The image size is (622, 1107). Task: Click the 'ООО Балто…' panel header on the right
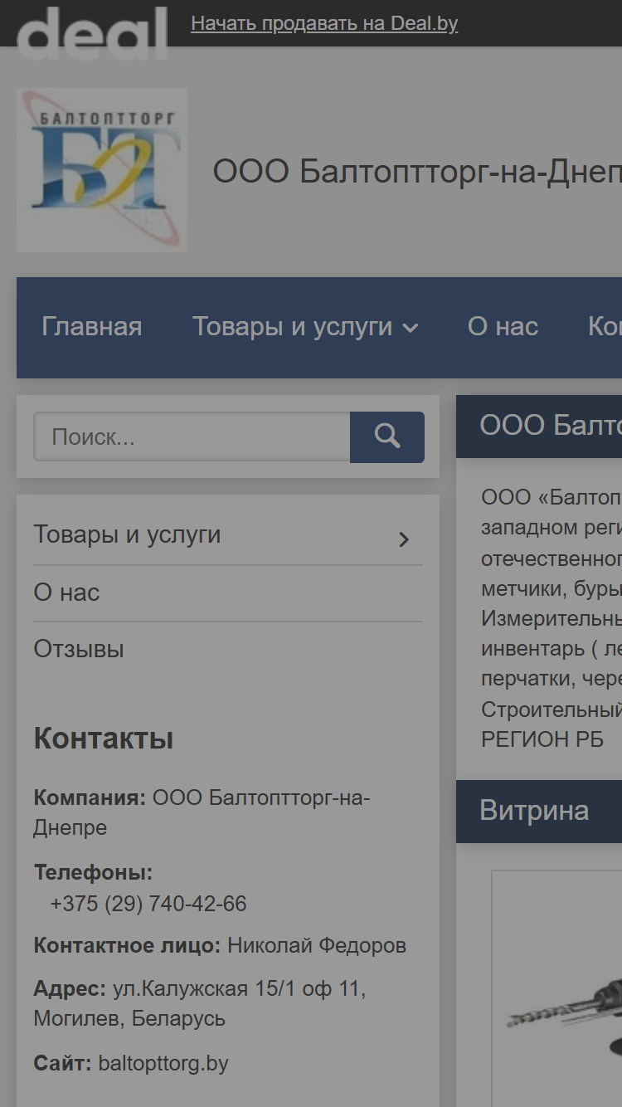(x=539, y=426)
